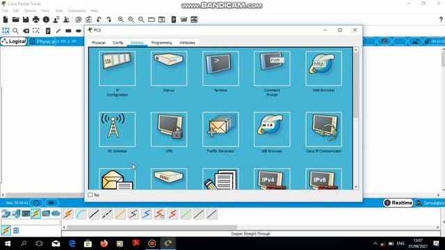Image resolution: width=445 pixels, height=250 pixels.
Task: Open the MIB Browser app
Action: (x=272, y=129)
